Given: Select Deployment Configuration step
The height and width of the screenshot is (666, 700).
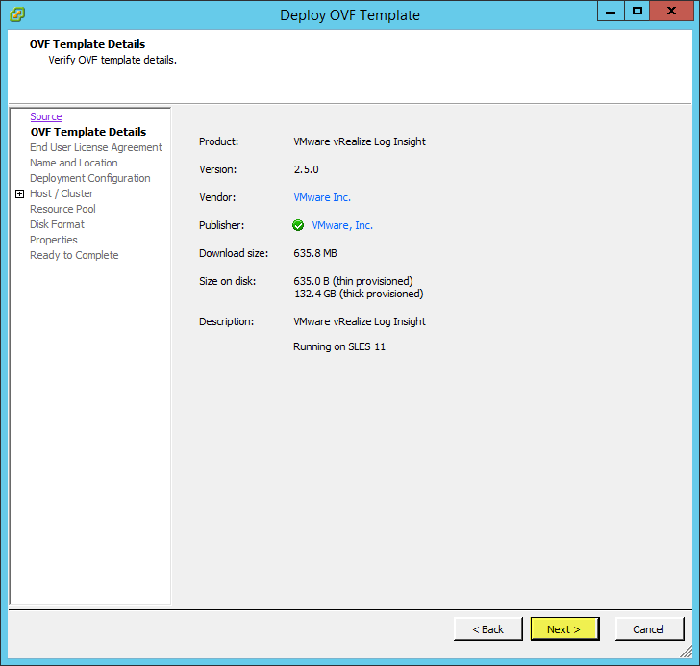Looking at the screenshot, I should (90, 178).
